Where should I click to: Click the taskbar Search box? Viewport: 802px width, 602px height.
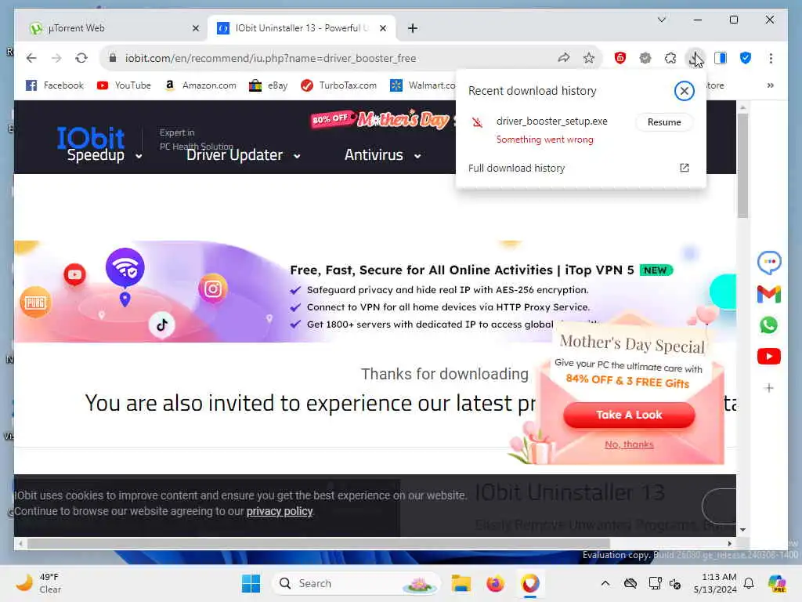356,583
